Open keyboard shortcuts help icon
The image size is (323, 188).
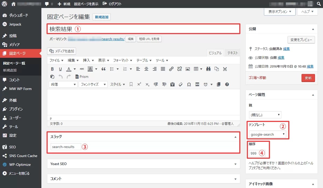point(227,84)
